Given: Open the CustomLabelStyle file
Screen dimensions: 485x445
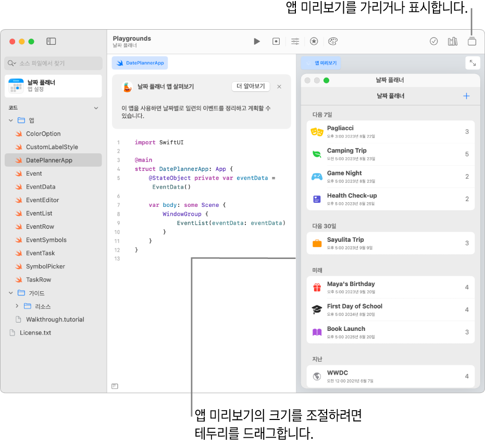Looking at the screenshot, I should 53,147.
